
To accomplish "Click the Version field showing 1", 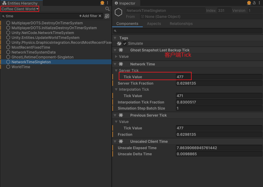I will coord(255,11).
